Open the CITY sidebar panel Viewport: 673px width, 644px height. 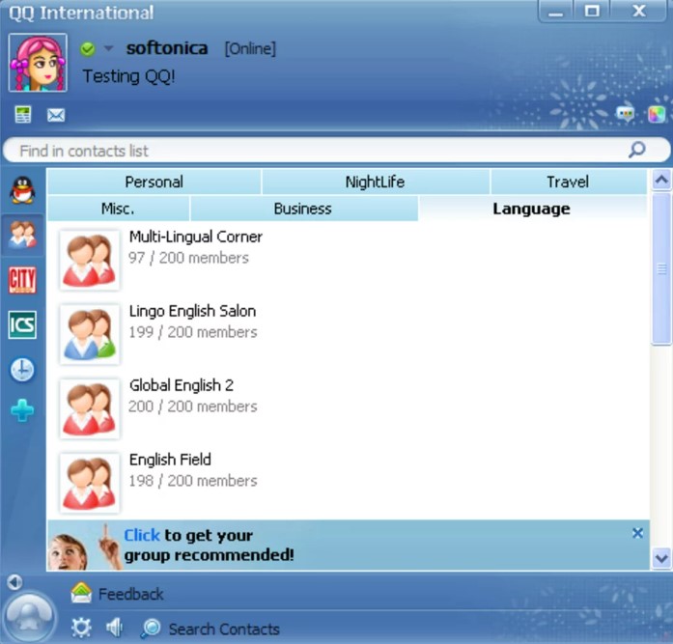click(21, 280)
